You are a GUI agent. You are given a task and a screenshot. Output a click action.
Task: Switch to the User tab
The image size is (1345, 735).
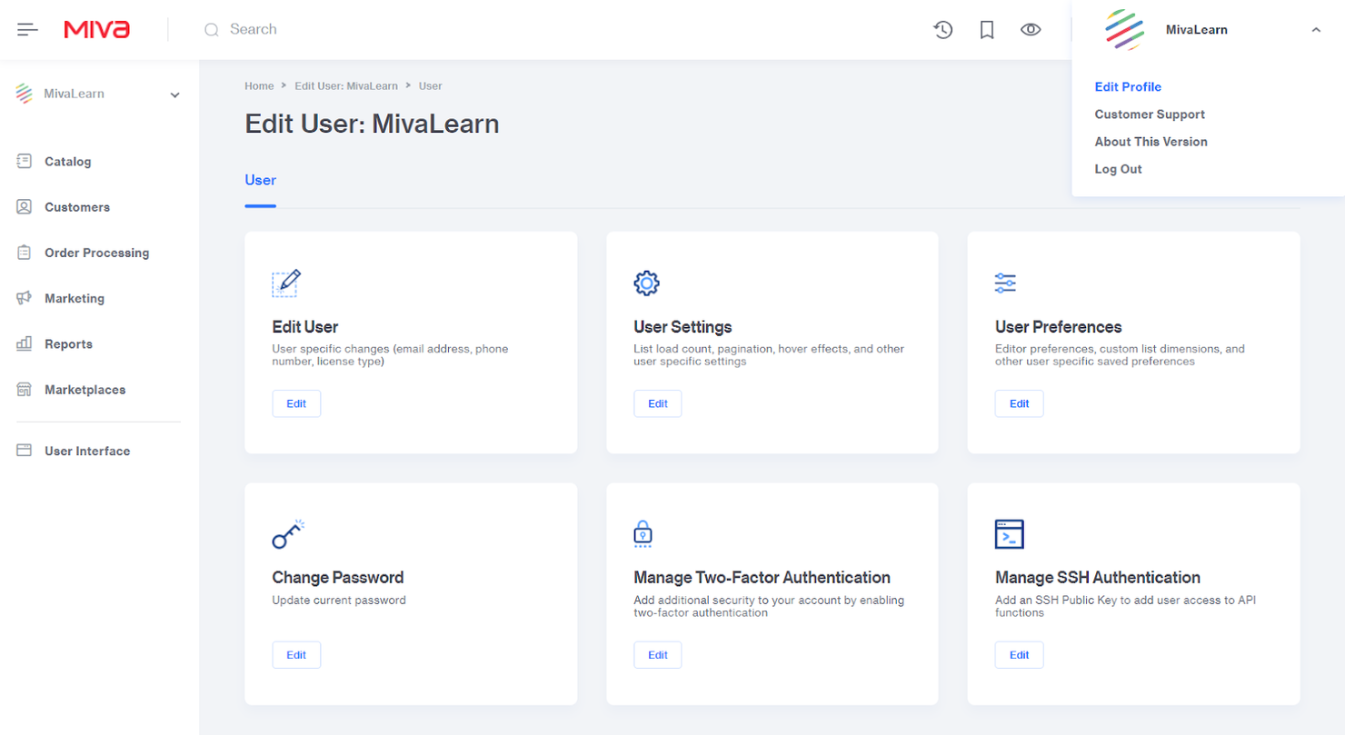coord(260,180)
